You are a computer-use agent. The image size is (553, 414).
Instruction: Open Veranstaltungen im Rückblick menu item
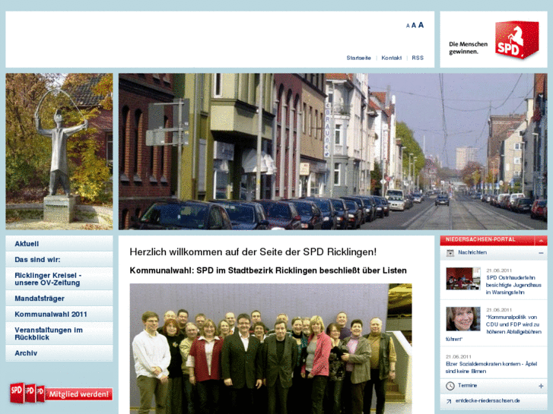(59, 333)
